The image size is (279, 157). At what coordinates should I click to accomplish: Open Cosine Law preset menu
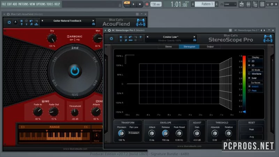point(171,37)
